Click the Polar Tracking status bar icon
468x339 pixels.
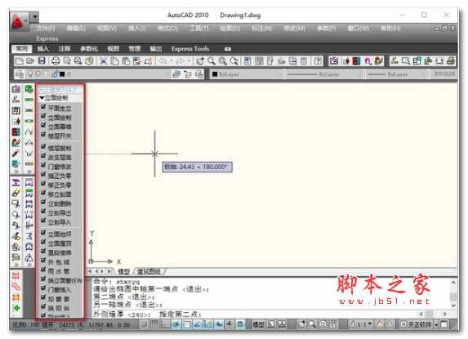click(x=176, y=324)
